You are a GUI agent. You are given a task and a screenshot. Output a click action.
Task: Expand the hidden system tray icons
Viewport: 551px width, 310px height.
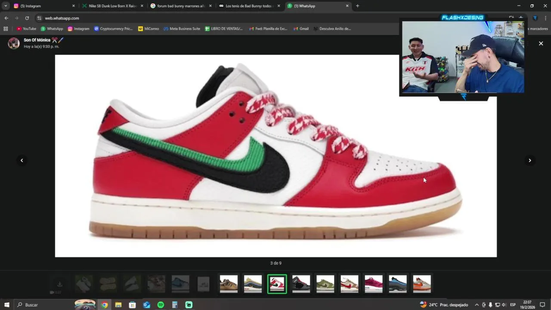pos(477,305)
